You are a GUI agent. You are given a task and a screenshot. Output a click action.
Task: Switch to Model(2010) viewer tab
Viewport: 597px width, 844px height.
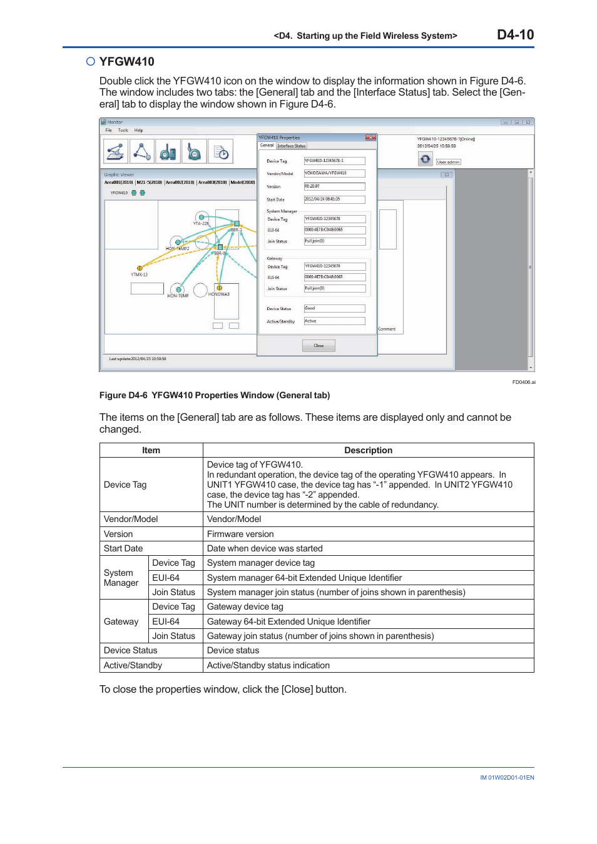pyautogui.click(x=243, y=183)
